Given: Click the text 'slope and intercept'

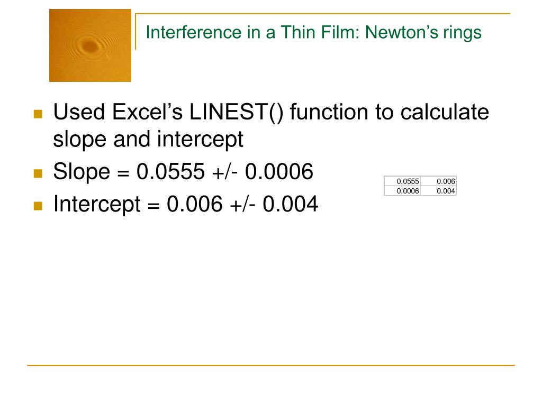Looking at the screenshot, I should [x=148, y=139].
